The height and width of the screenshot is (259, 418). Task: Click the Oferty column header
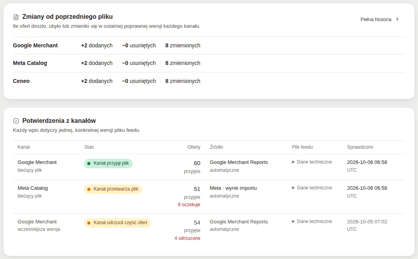(x=194, y=147)
